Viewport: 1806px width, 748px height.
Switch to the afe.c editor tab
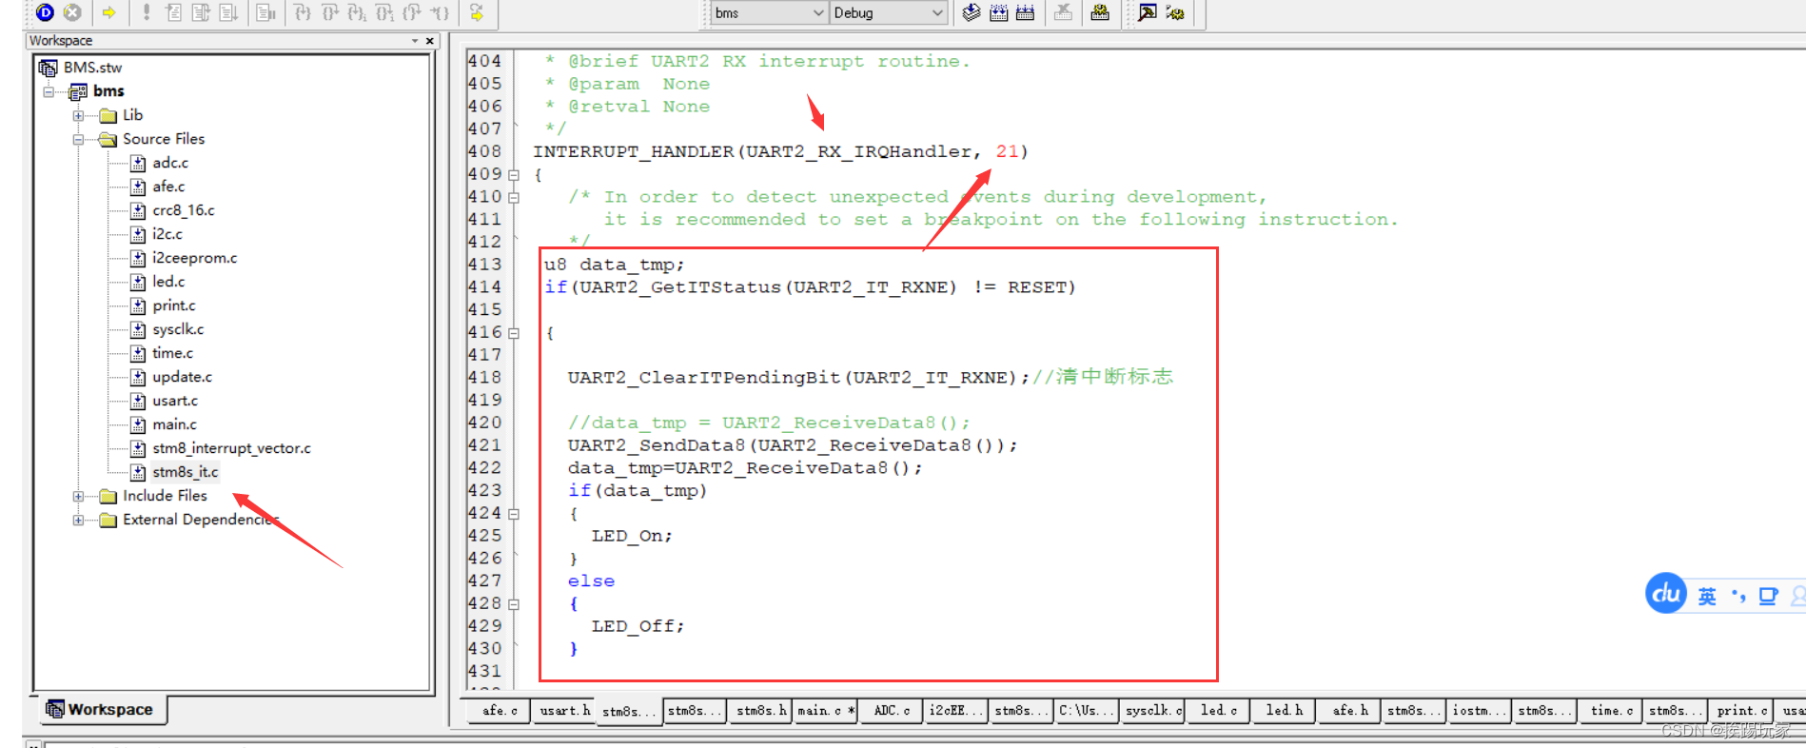click(499, 711)
